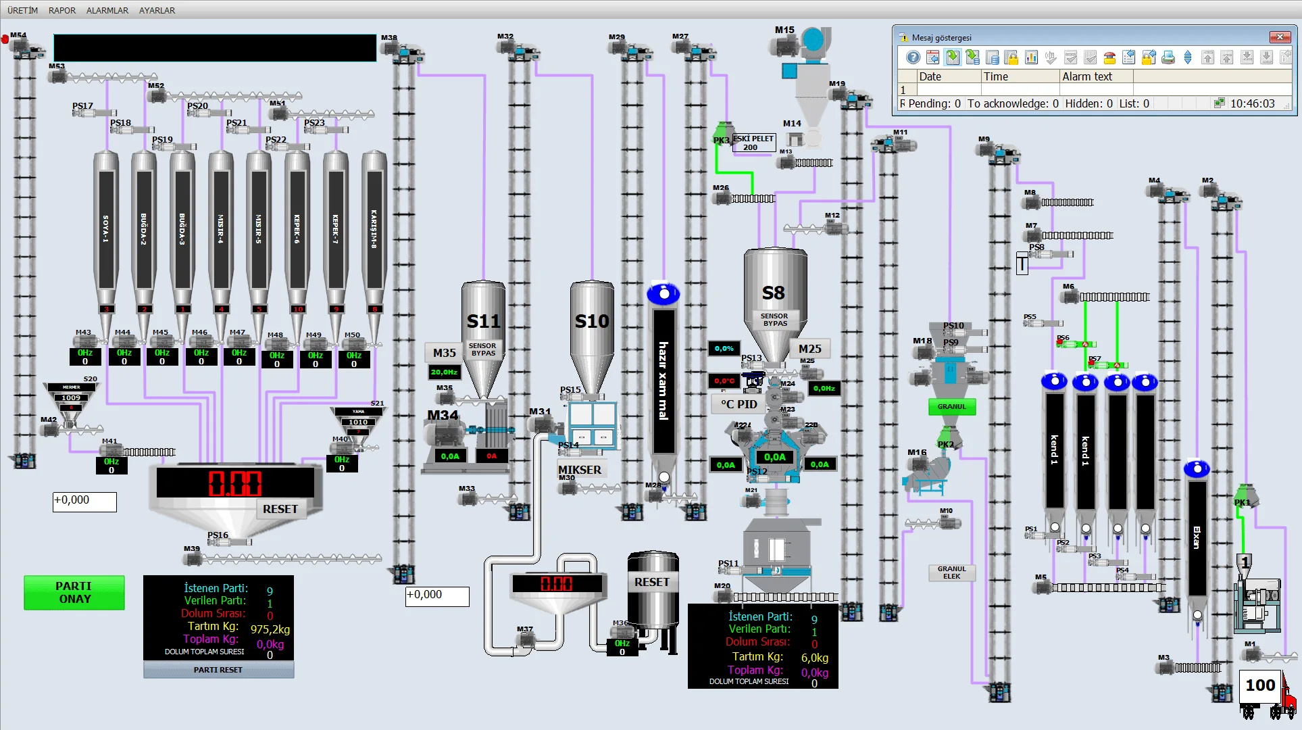Viewport: 1302px width, 730px height.
Task: Toggle the S8 SENSOR BYPAS switch
Action: pos(774,320)
